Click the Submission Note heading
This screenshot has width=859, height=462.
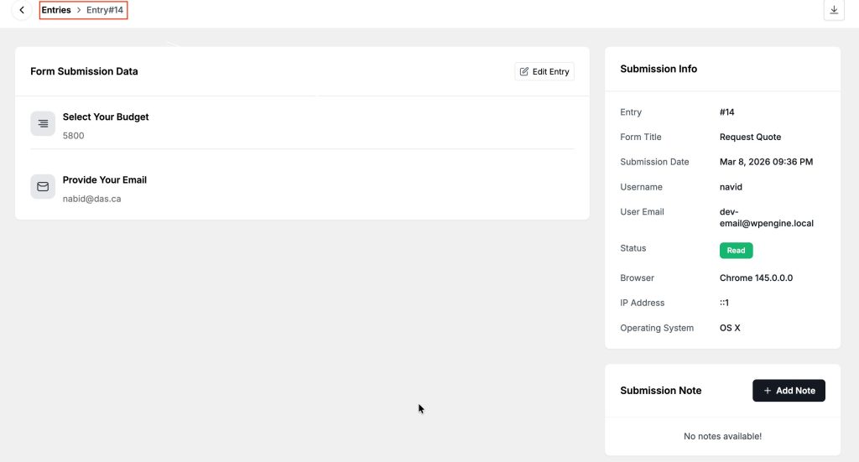click(661, 390)
